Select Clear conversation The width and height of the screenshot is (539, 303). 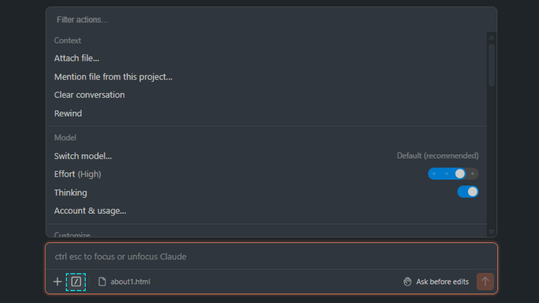(x=89, y=95)
